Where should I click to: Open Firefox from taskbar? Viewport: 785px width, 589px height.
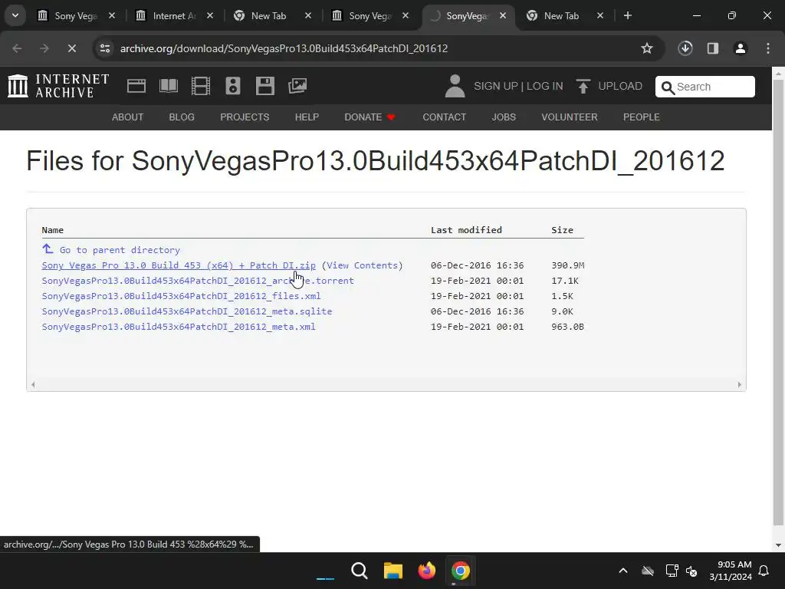pos(426,571)
